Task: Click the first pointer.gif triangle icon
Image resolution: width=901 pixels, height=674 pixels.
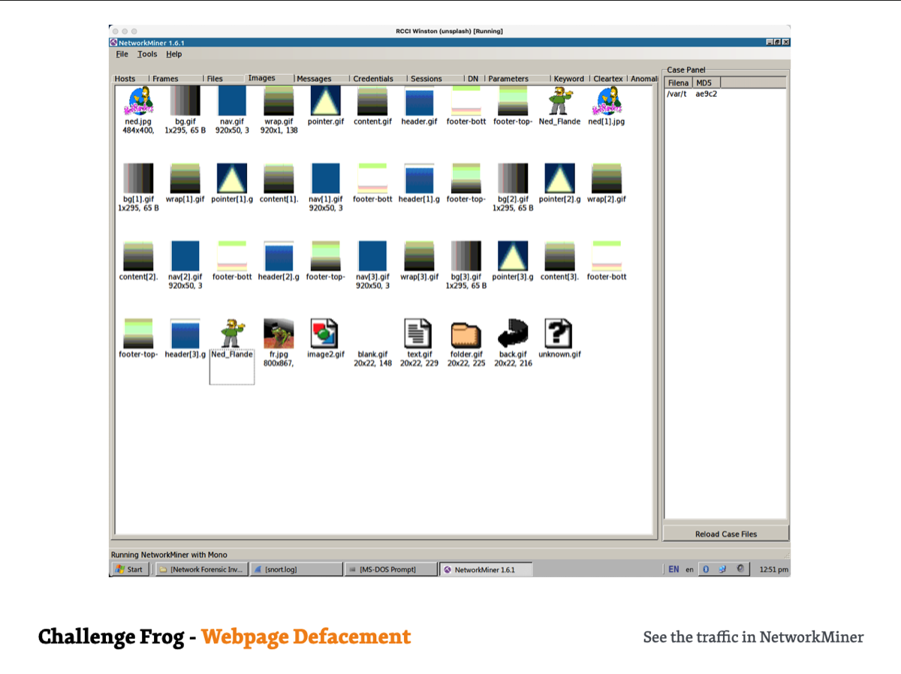Action: (x=325, y=101)
